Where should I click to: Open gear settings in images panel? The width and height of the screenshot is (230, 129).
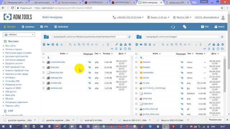pos(222,44)
